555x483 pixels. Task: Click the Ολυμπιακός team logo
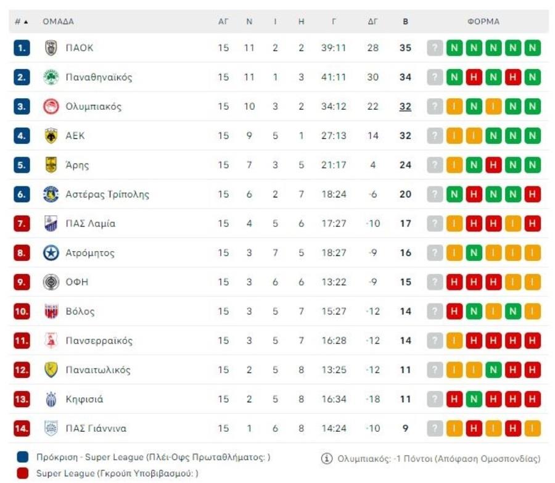pyautogui.click(x=51, y=107)
